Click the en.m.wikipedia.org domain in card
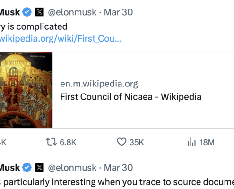 coord(99,84)
